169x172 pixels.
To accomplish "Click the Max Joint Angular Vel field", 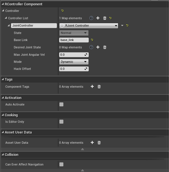I will coord(72,55).
